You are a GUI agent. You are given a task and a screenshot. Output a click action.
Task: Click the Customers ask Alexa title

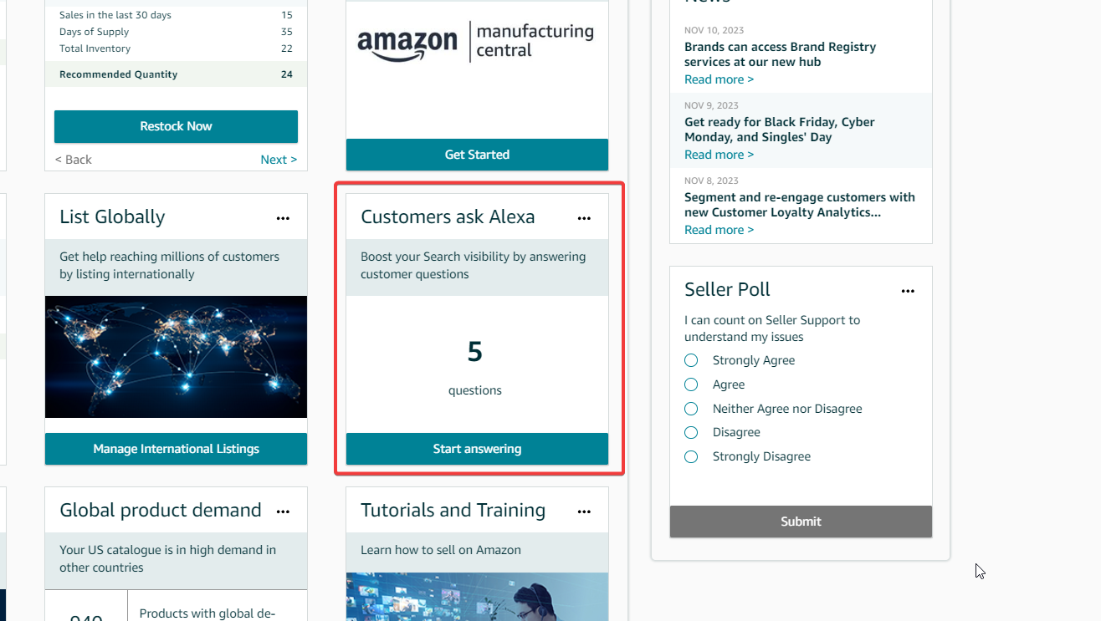pyautogui.click(x=448, y=216)
